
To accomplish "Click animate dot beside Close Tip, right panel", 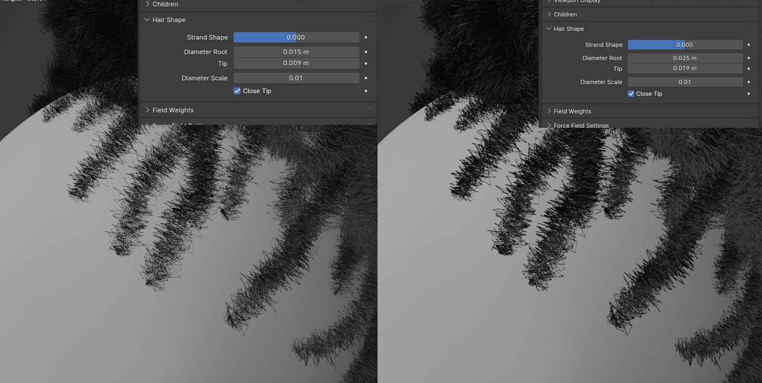I will pos(749,94).
